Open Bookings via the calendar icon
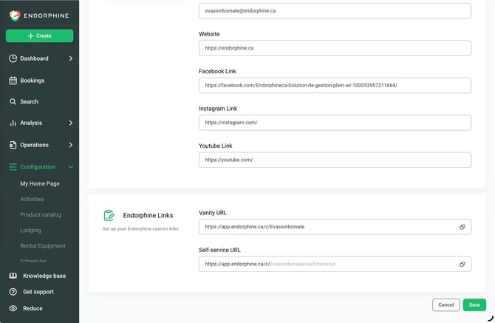495x323 pixels. click(x=13, y=81)
